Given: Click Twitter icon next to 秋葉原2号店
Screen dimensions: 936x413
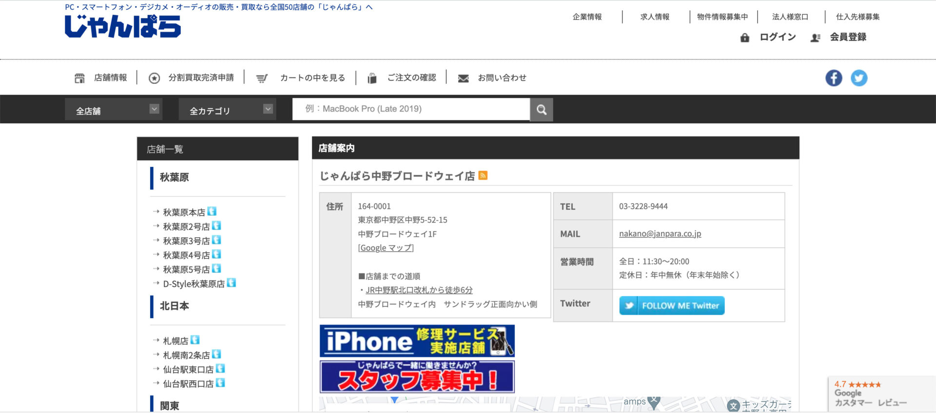Looking at the screenshot, I should (217, 225).
